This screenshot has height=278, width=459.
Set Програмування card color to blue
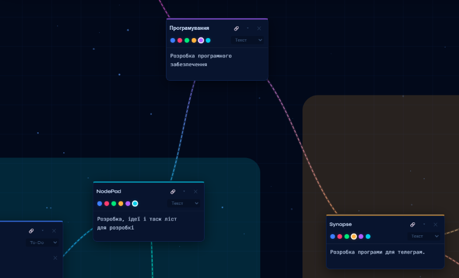point(173,40)
